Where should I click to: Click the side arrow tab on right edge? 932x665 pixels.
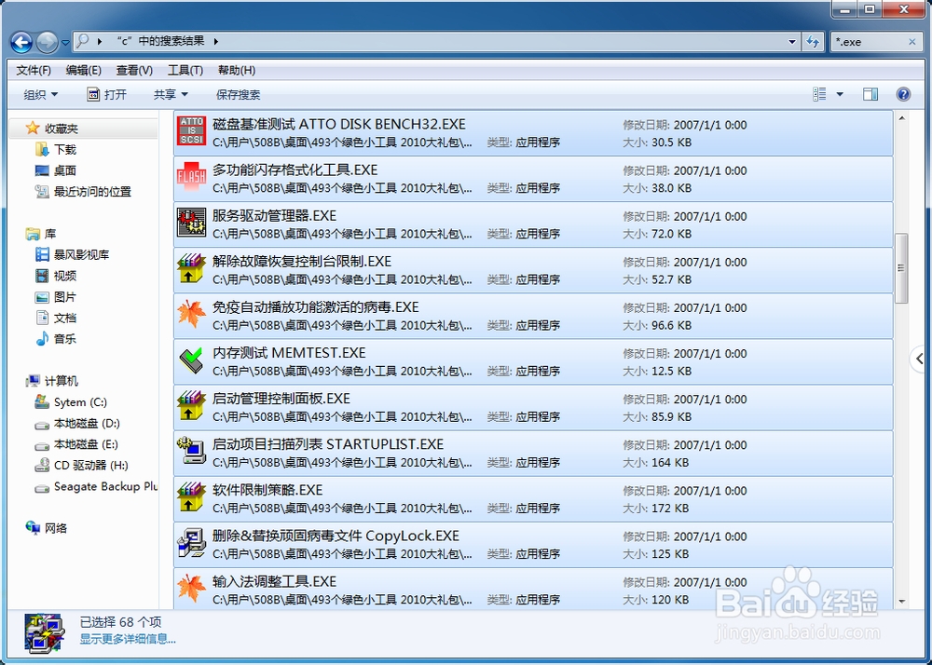[920, 358]
